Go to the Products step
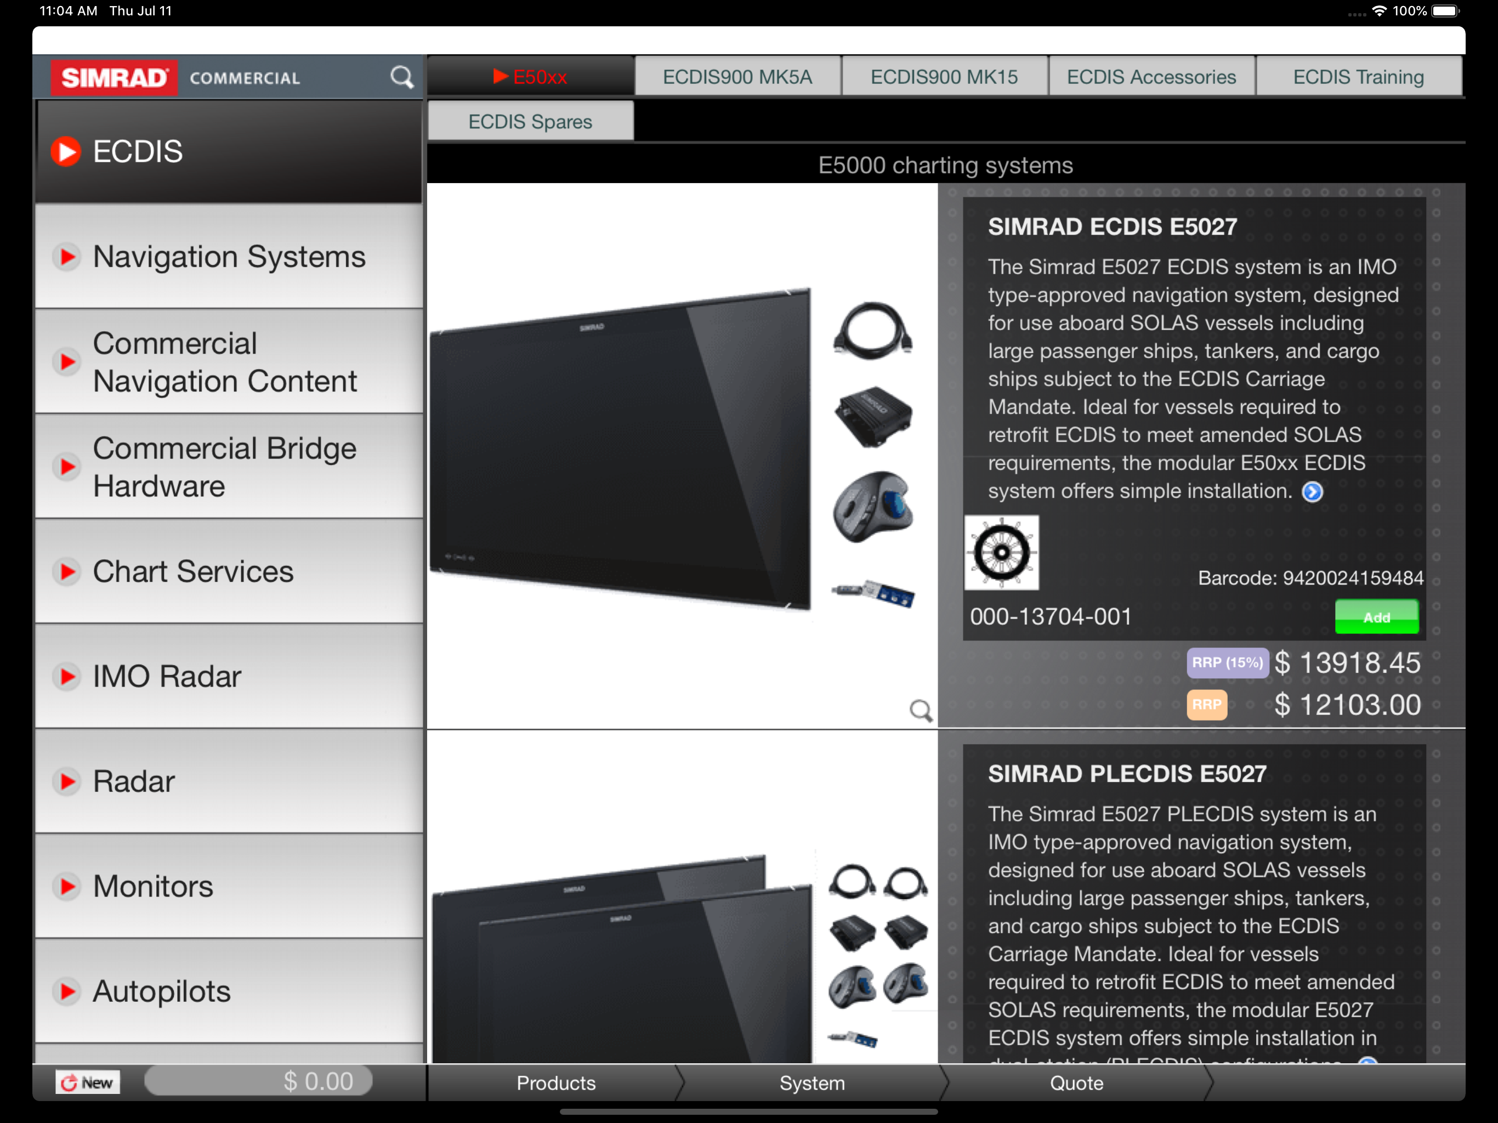1498x1123 pixels. coord(556,1083)
